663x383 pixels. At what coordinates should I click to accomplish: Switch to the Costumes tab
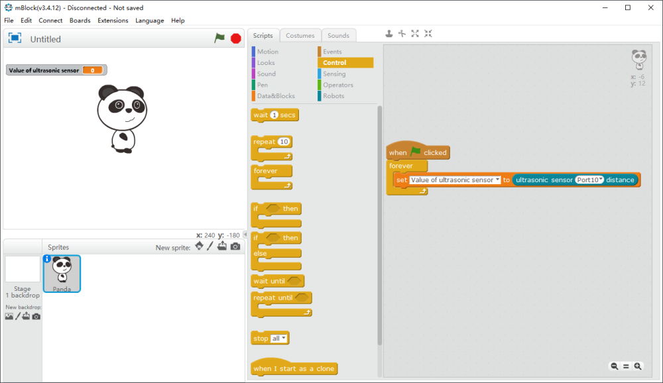[x=300, y=36]
